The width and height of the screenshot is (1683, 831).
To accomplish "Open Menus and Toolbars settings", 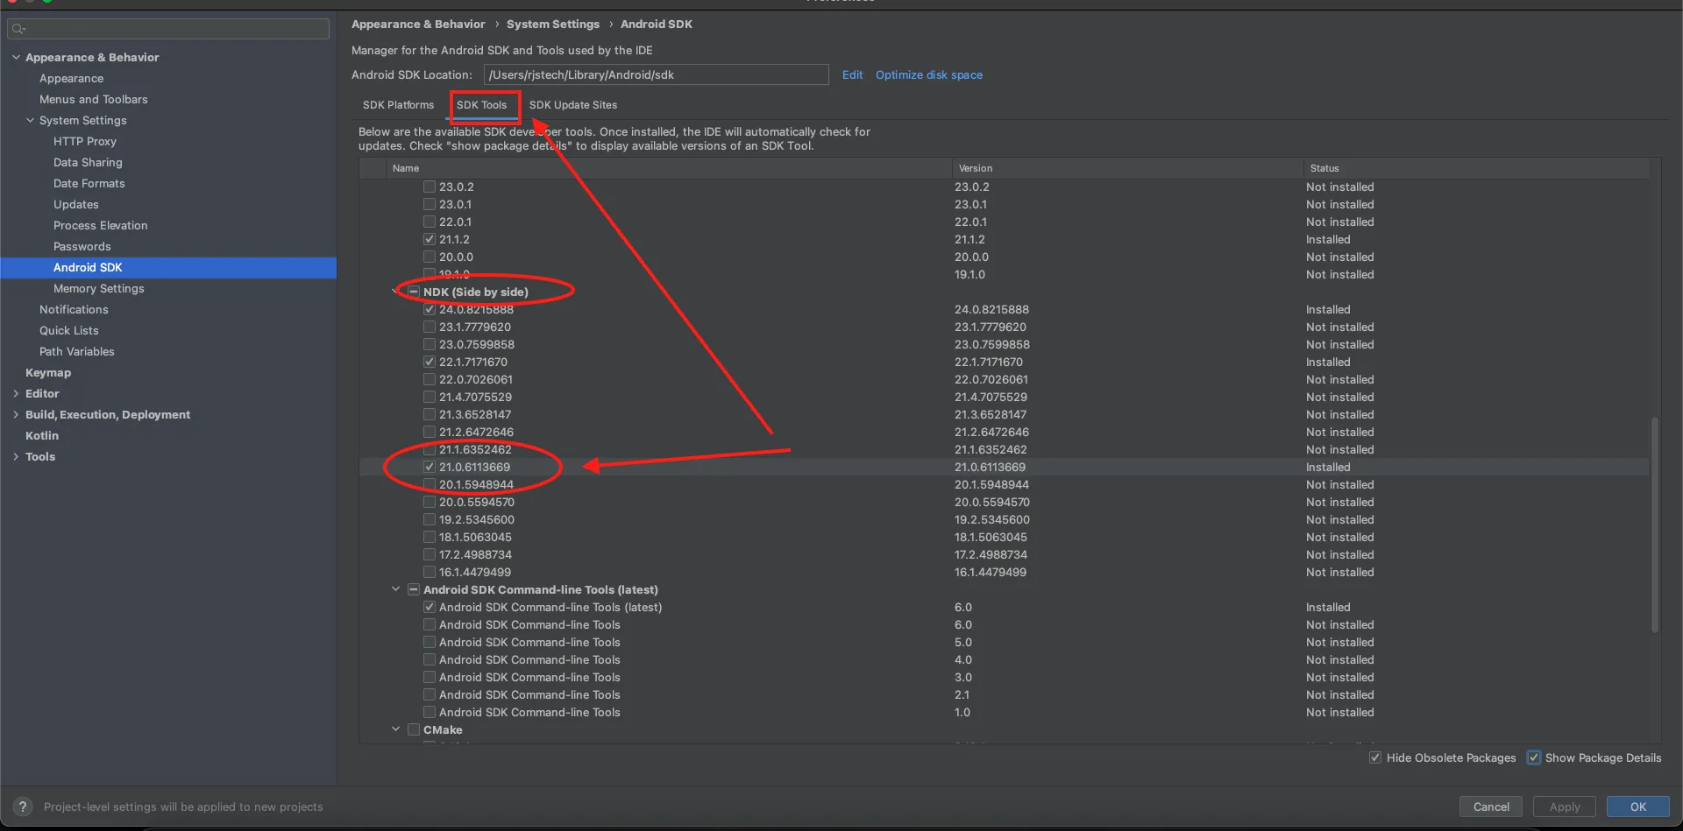I will [94, 99].
